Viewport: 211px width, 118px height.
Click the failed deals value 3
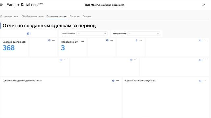(63, 48)
